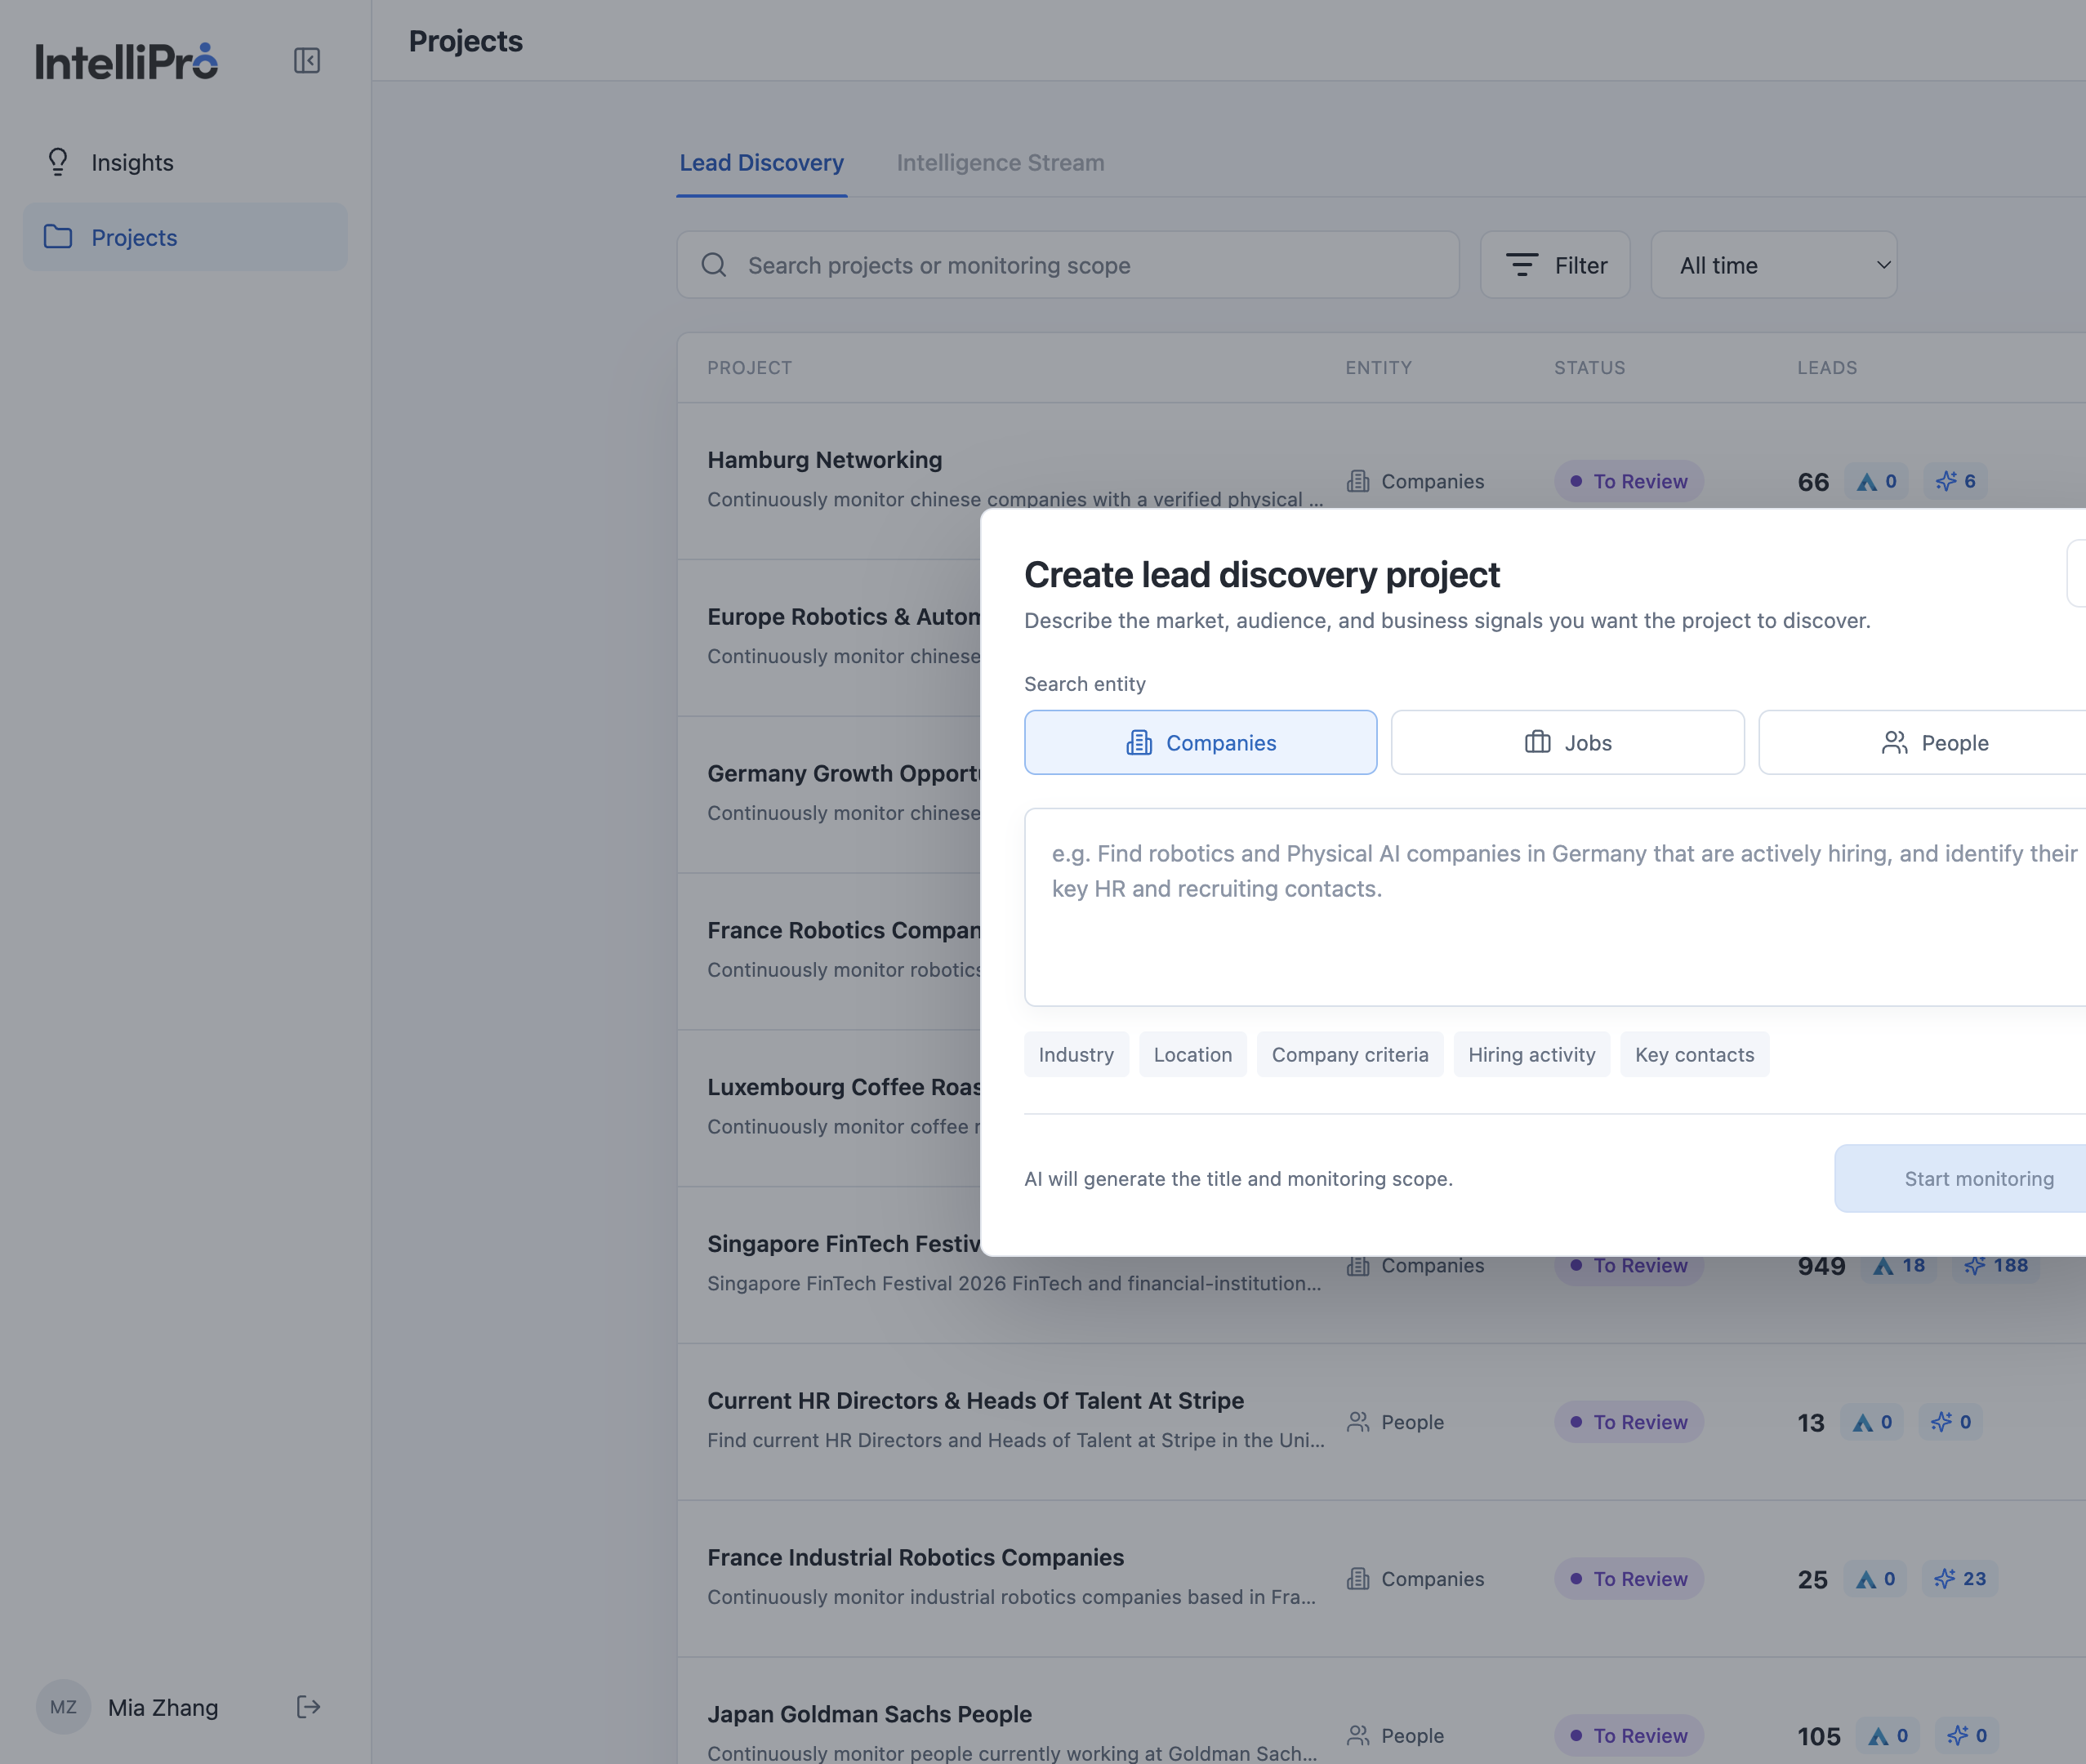Click the sparkle badge showing 23
The width and height of the screenshot is (2086, 1764).
pos(1960,1579)
